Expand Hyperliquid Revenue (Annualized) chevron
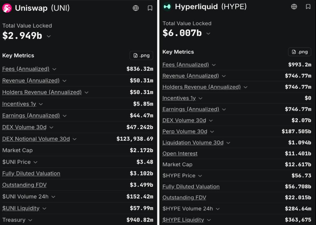The image size is (316, 225). click(x=224, y=76)
